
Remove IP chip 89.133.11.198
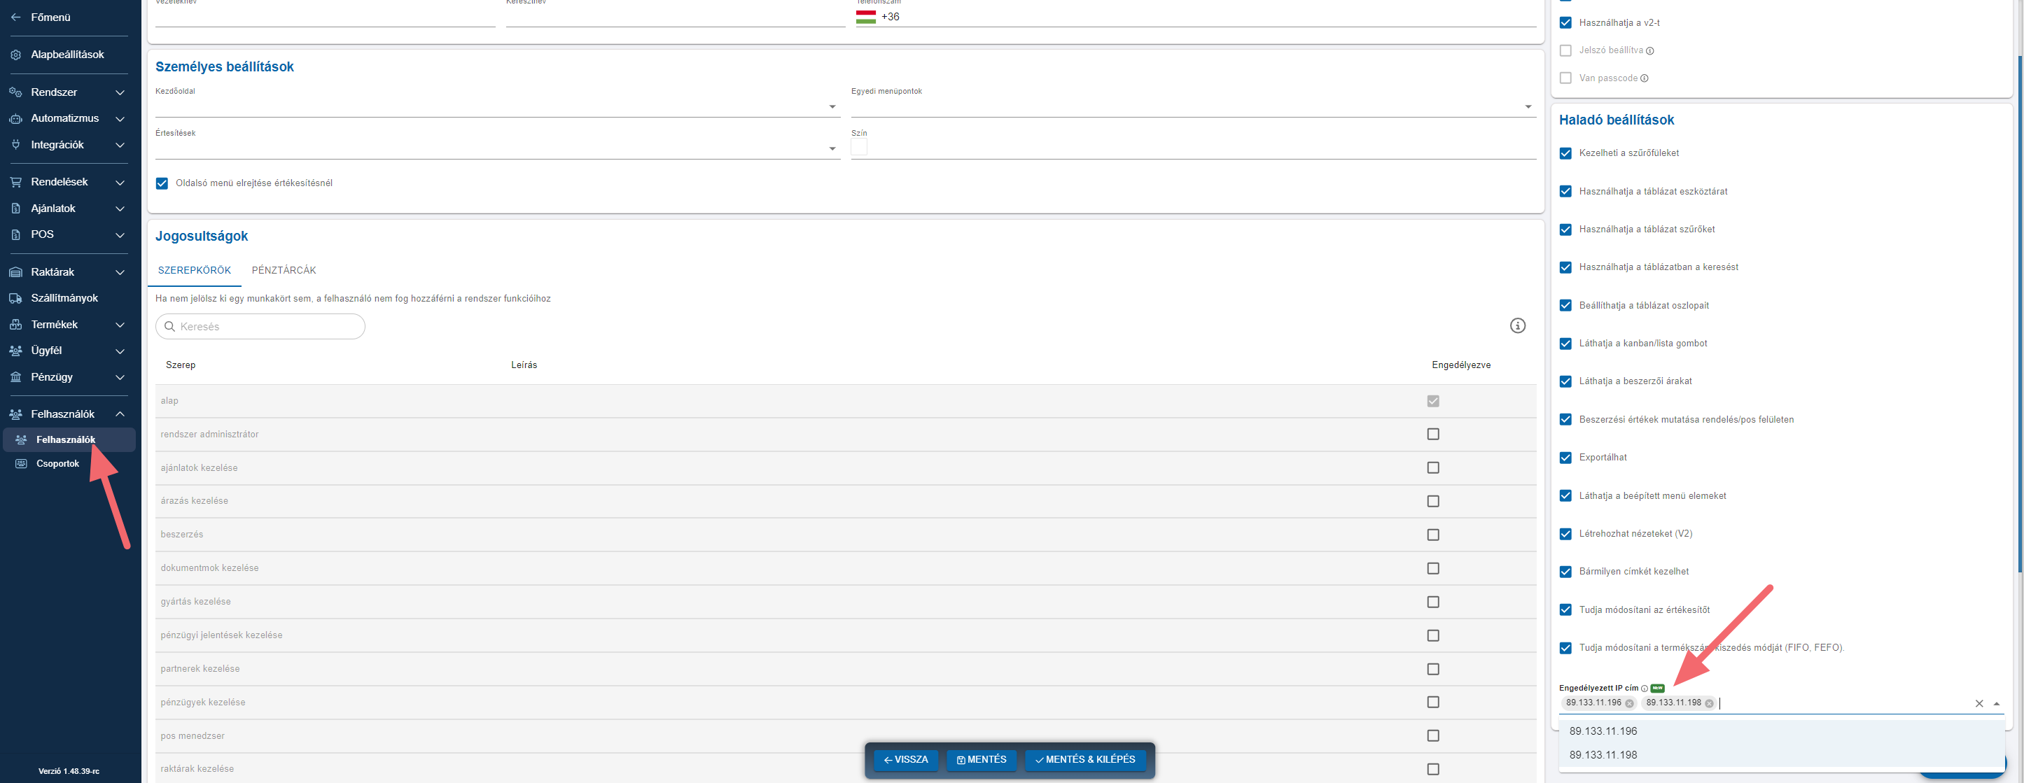coord(1709,704)
